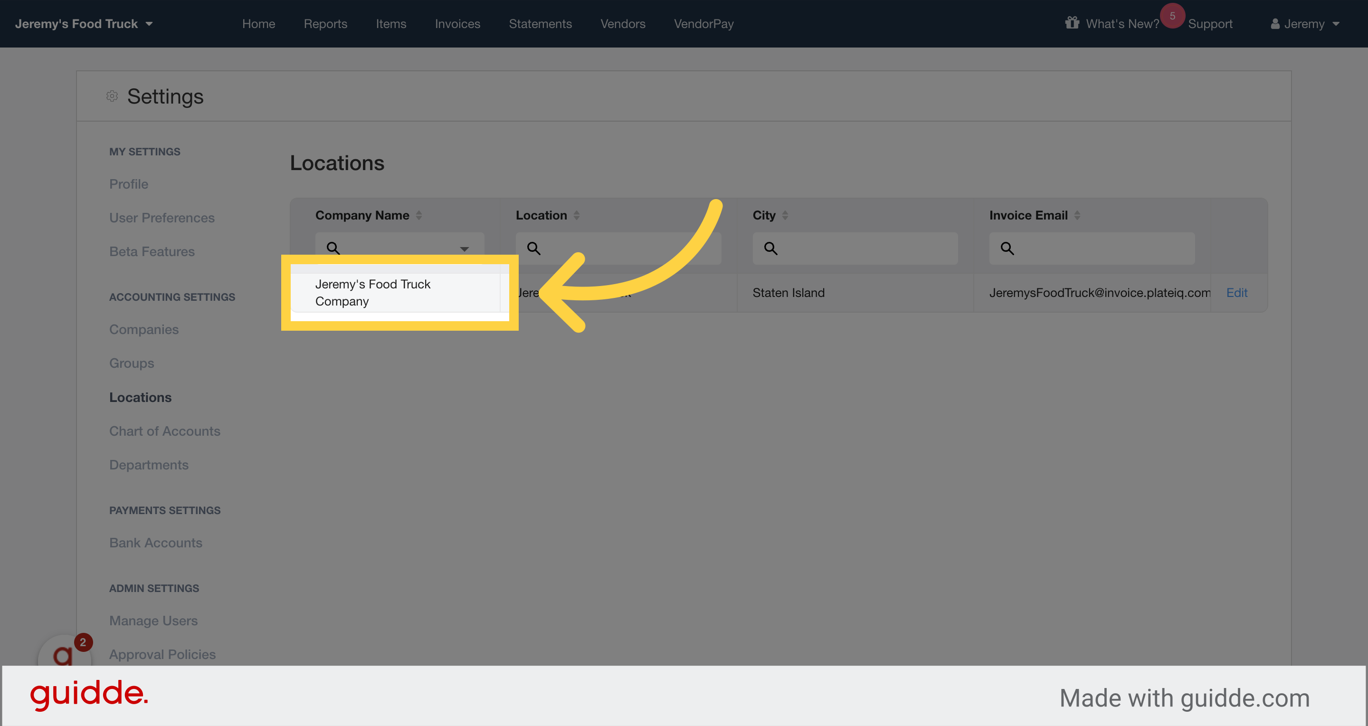Sort the table by Location
The image size is (1368, 726).
click(x=577, y=215)
